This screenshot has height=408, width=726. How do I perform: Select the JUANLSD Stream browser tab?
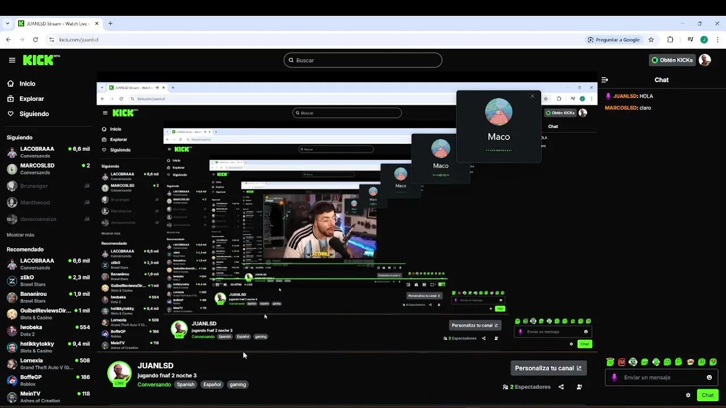(58, 24)
